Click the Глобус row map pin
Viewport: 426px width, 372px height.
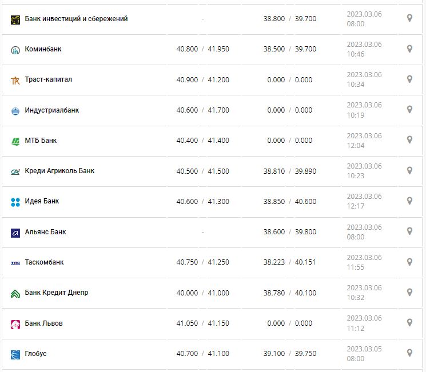(x=409, y=353)
